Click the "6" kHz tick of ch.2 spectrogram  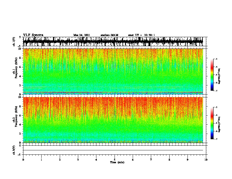pos(21,116)
